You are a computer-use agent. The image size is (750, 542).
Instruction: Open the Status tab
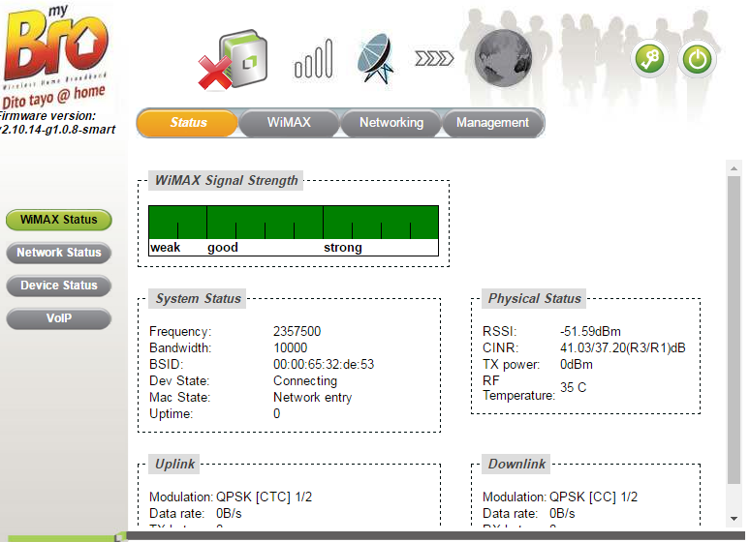[x=188, y=123]
